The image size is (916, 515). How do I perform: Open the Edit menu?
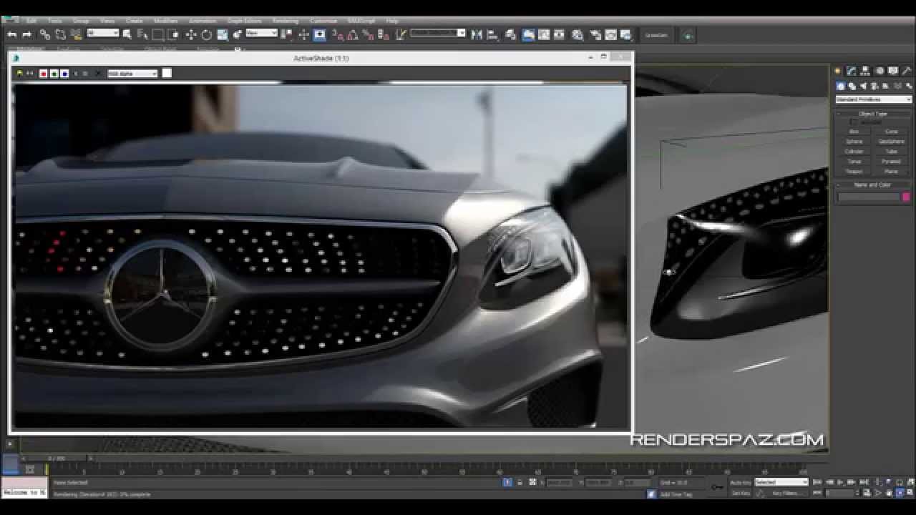tap(31, 21)
